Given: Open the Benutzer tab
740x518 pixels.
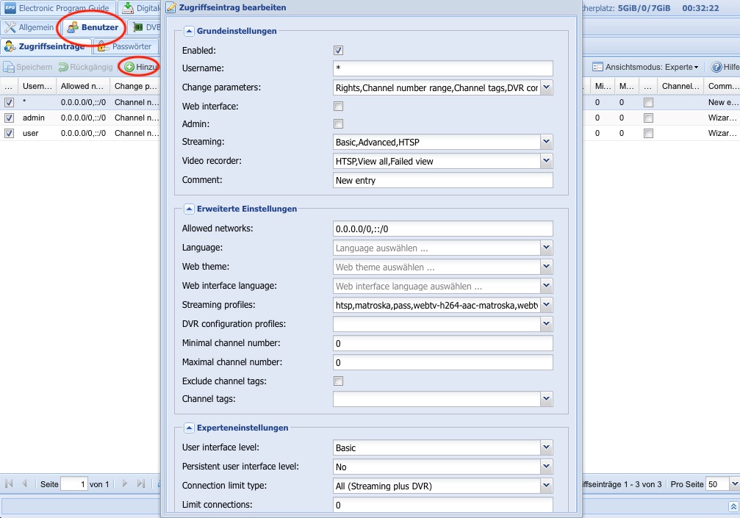Looking at the screenshot, I should (x=93, y=27).
